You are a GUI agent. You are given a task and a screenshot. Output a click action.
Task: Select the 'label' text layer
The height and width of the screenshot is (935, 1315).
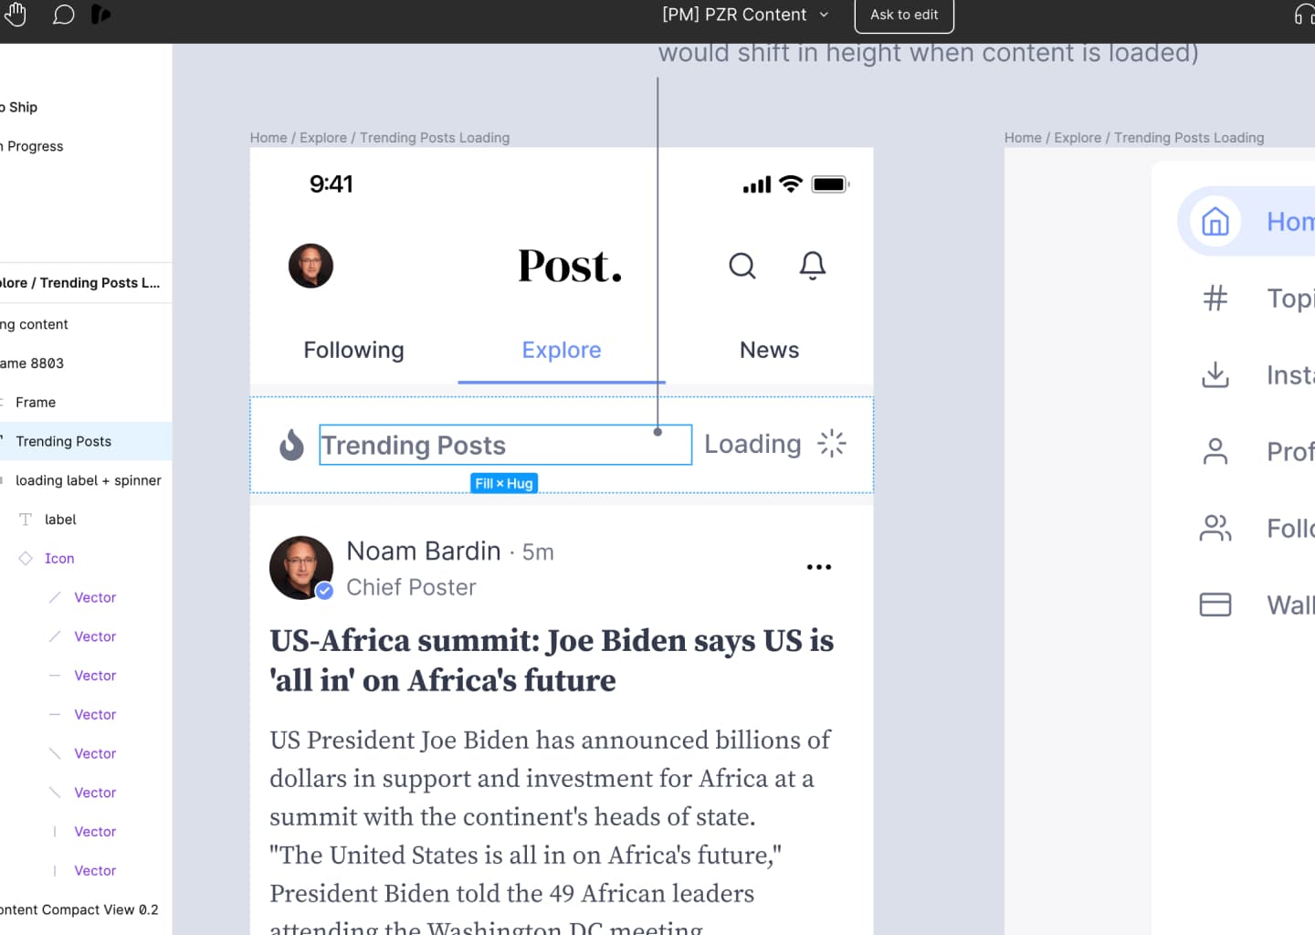pyautogui.click(x=60, y=520)
